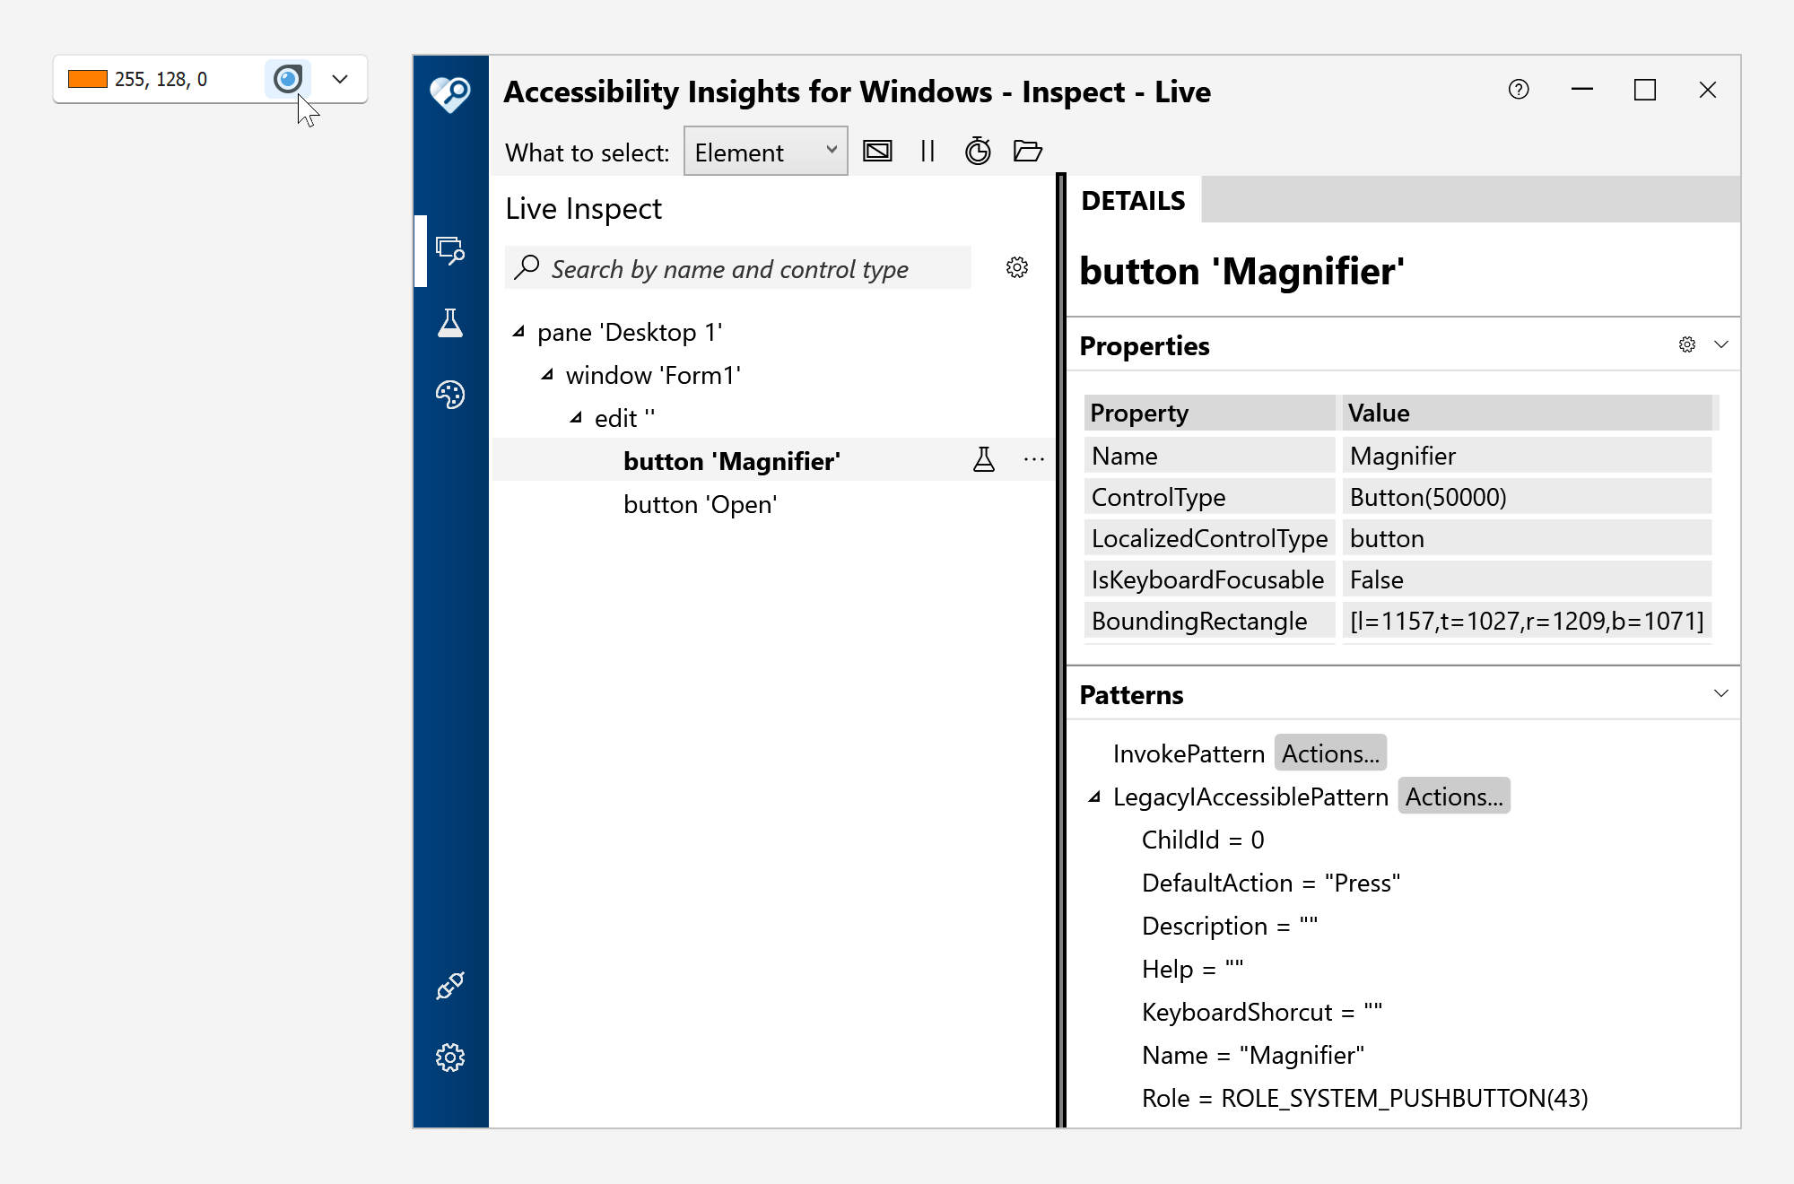The width and height of the screenshot is (1794, 1184).
Task: Switch to the Test beaker sidebar tab
Action: (450, 323)
